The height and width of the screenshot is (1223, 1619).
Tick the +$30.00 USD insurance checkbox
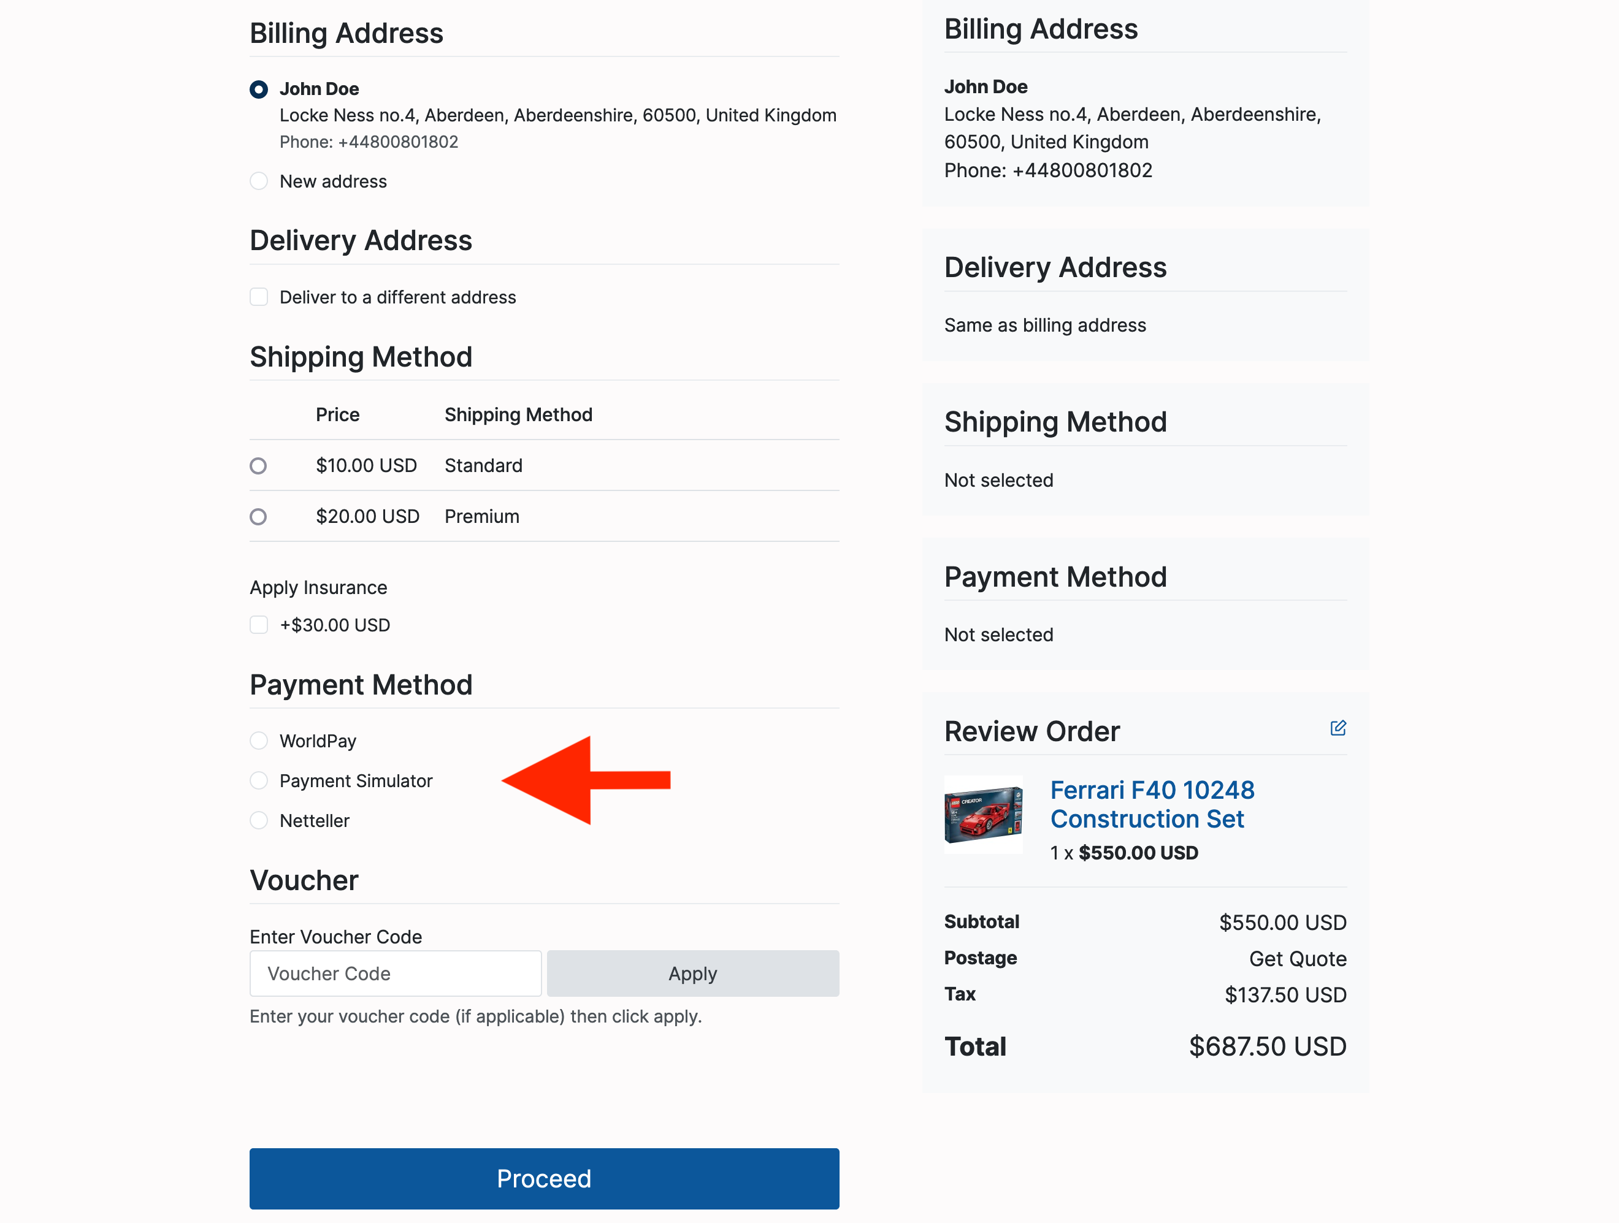tap(258, 625)
